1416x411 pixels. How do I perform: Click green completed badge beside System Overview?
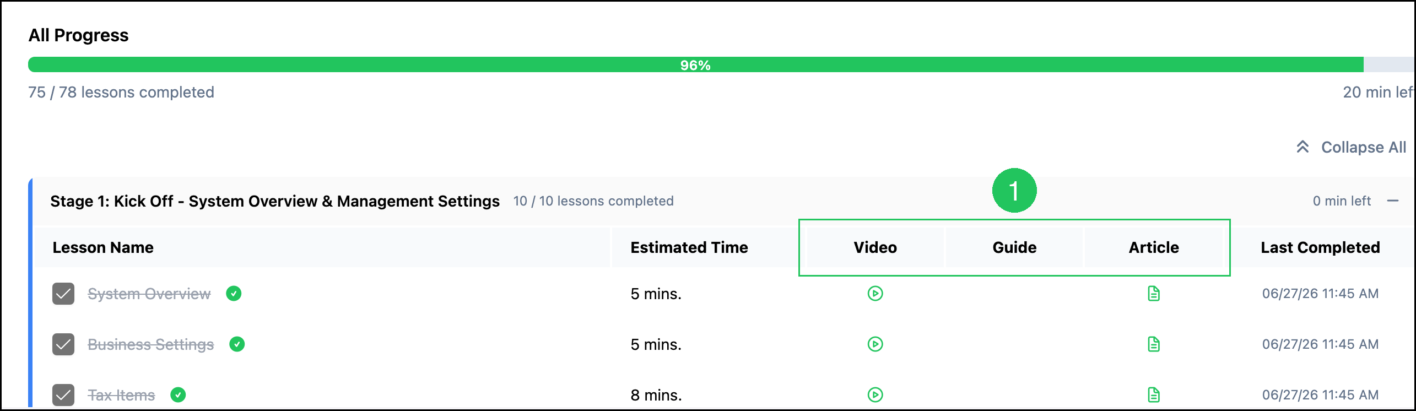[234, 294]
